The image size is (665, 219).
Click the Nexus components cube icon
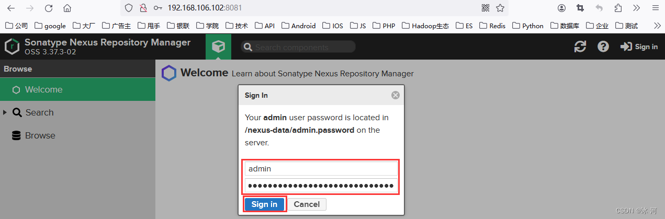[x=218, y=47]
